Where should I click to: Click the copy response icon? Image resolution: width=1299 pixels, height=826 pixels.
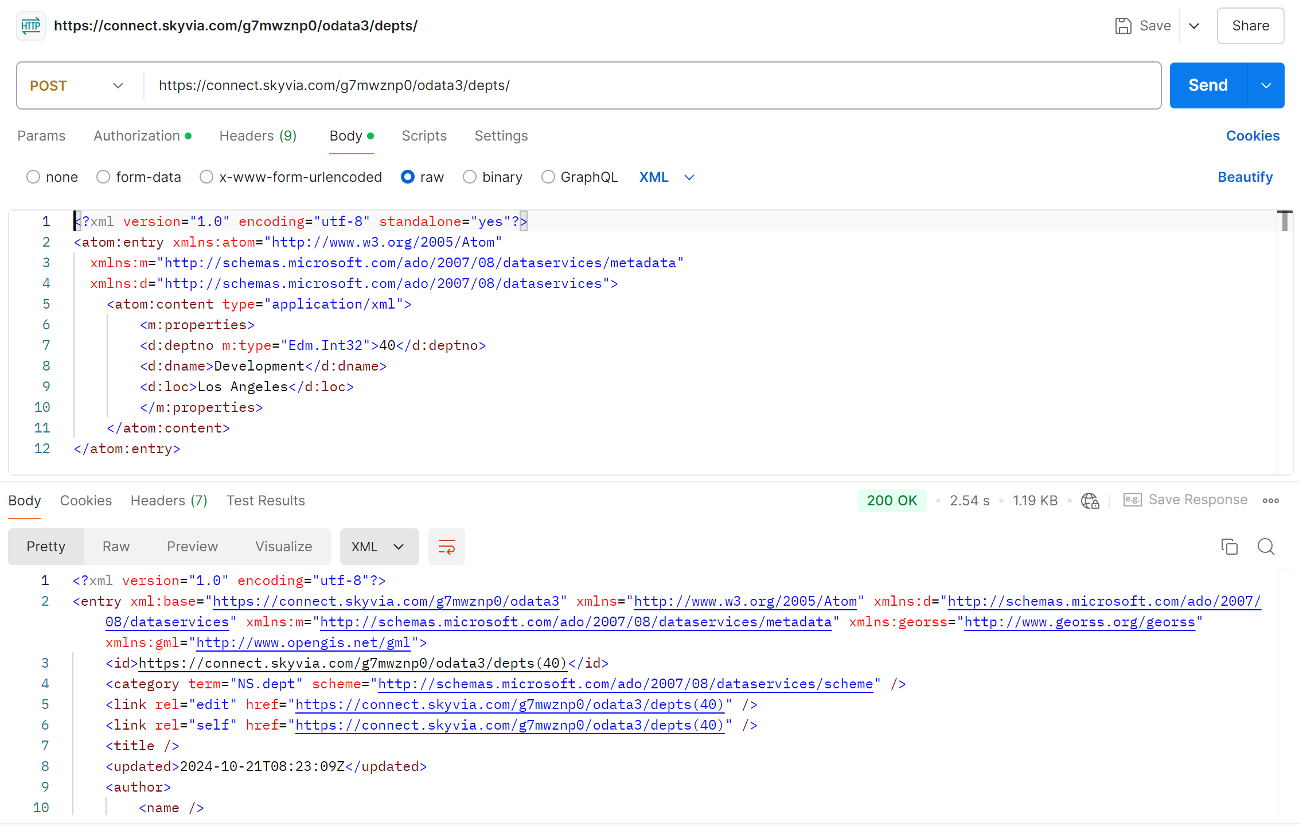(1229, 547)
